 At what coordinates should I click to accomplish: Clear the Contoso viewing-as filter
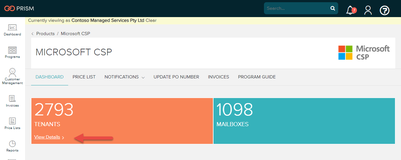click(151, 21)
